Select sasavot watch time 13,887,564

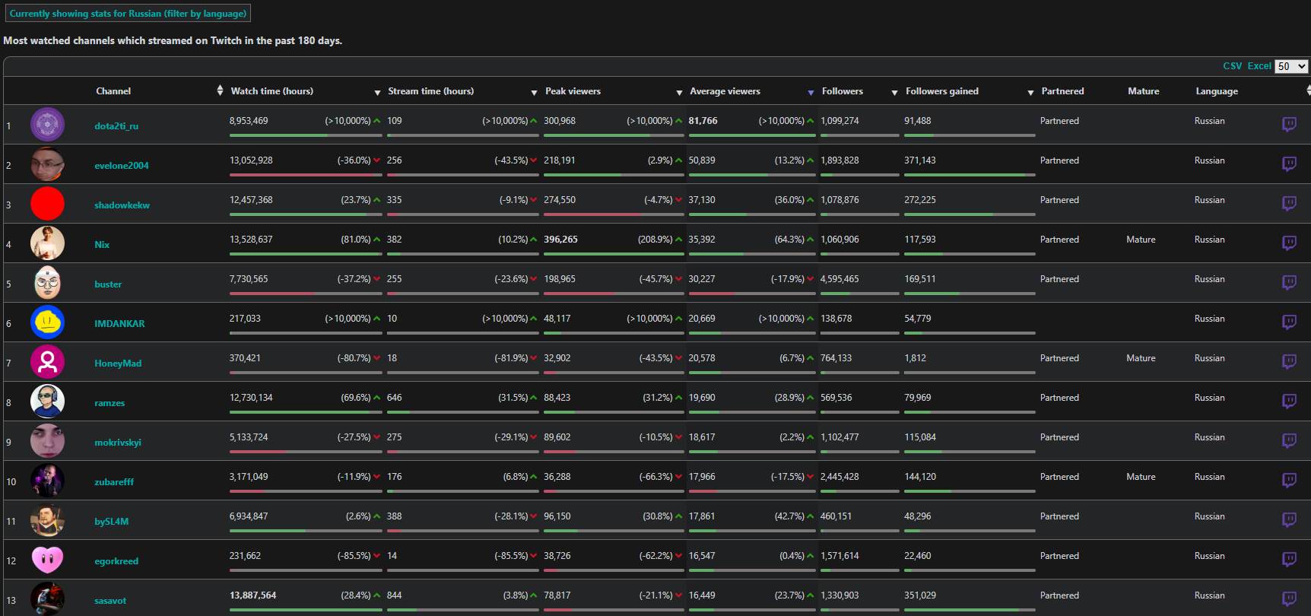coord(253,595)
